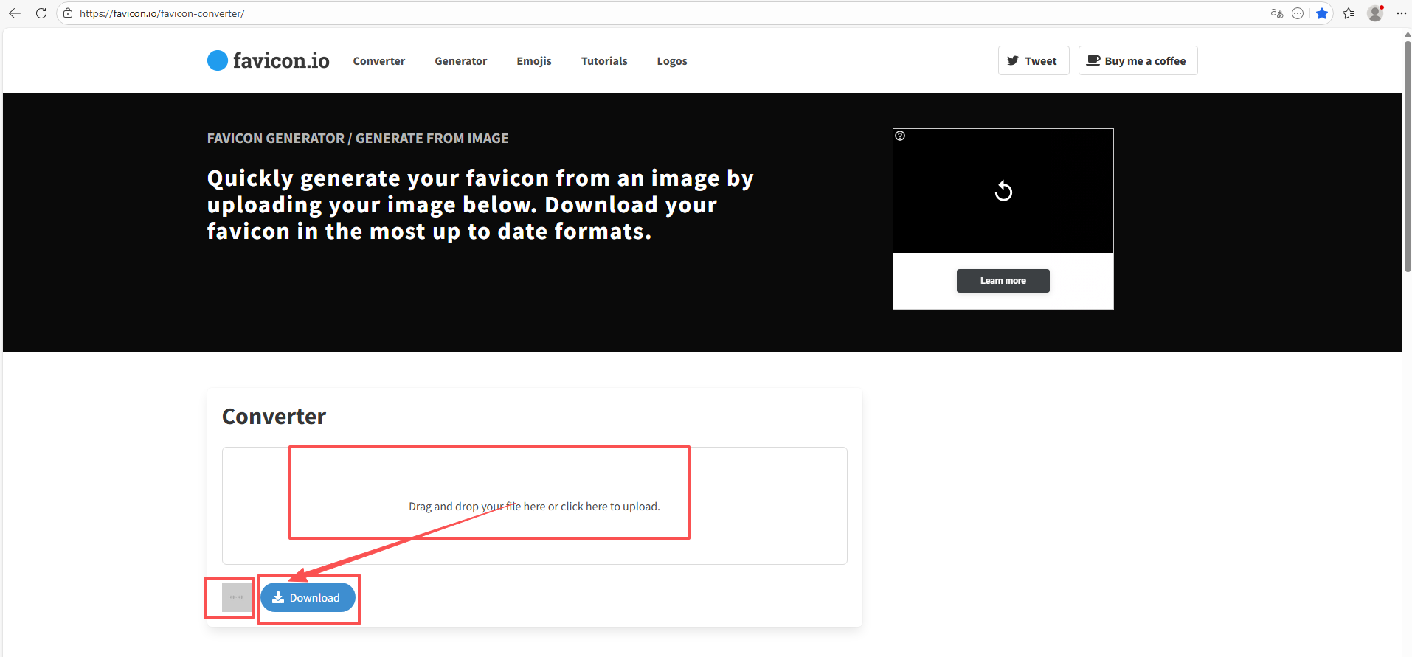Toggle the blue favorite star for this page

pyautogui.click(x=1322, y=13)
